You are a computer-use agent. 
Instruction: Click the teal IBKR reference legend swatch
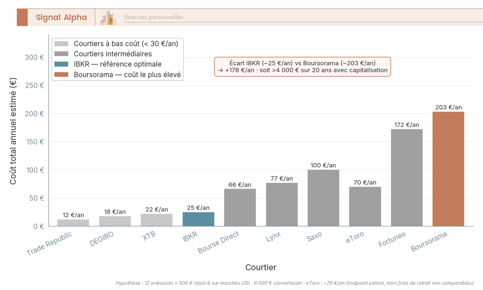tap(61, 64)
